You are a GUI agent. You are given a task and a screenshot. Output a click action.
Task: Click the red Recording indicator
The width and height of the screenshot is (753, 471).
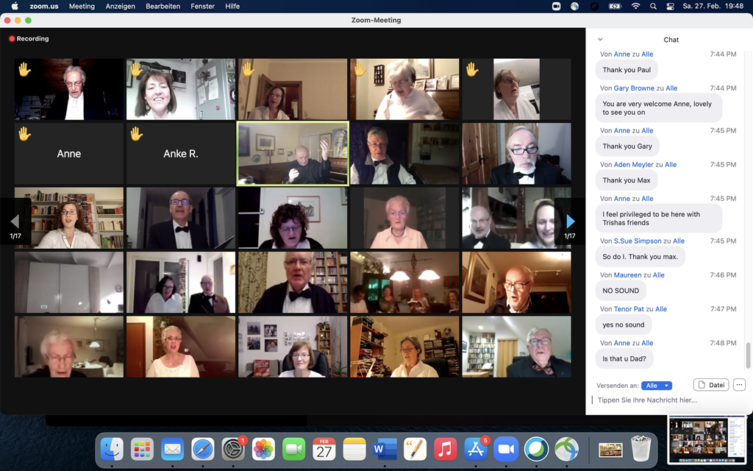tap(29, 38)
